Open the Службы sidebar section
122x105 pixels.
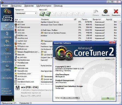[7, 67]
